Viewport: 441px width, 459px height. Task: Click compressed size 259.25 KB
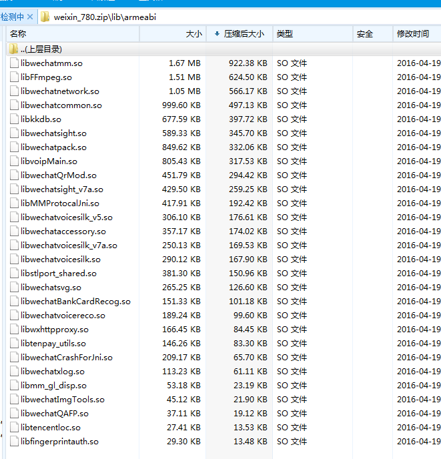click(248, 189)
